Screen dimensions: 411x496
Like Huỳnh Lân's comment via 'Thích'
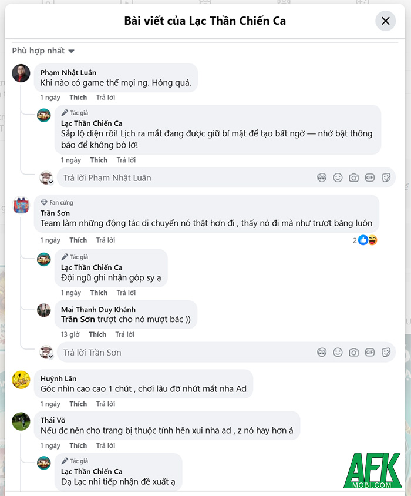pos(78,404)
